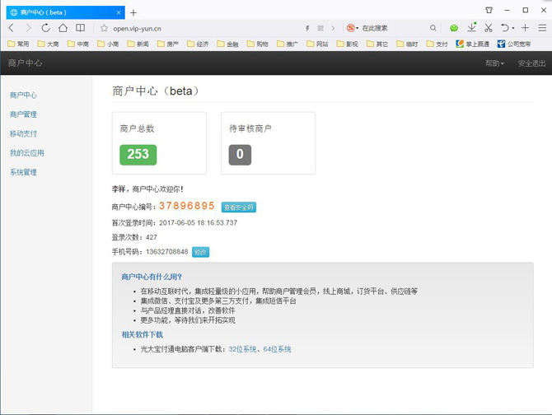The image size is (552, 415).
Task: Open the WeChat icon in toolbar
Action: pyautogui.click(x=453, y=28)
